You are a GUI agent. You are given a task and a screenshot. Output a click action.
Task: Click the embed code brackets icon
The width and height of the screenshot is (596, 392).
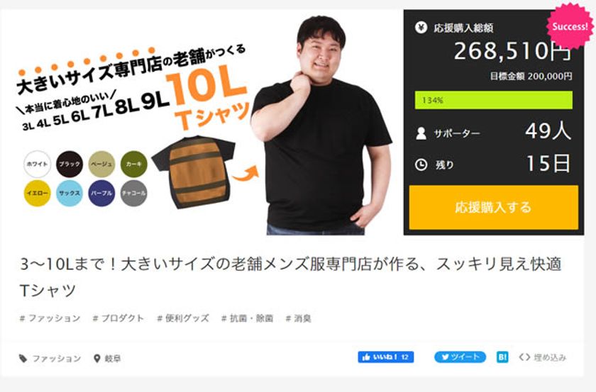coord(524,357)
